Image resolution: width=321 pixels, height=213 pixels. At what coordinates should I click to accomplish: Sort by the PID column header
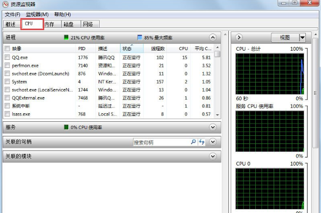tap(86, 49)
